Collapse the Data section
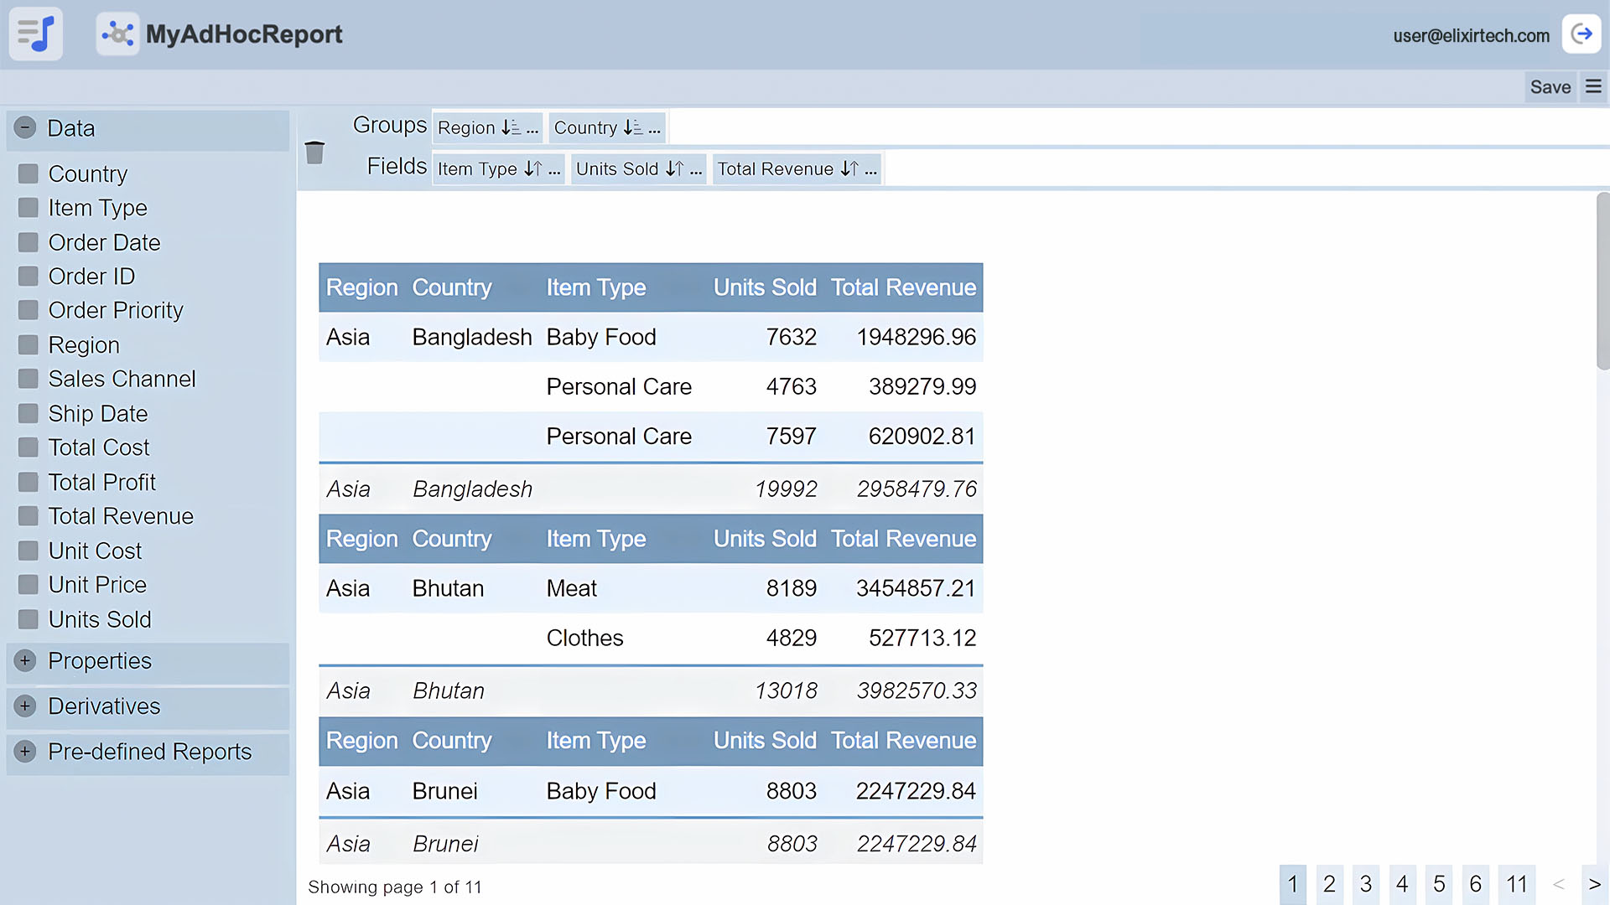 (x=25, y=127)
